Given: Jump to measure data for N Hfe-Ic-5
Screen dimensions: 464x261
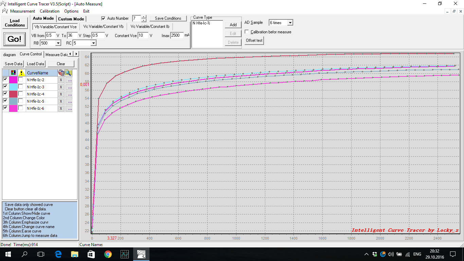Looking at the screenshot, I should coord(69,101).
